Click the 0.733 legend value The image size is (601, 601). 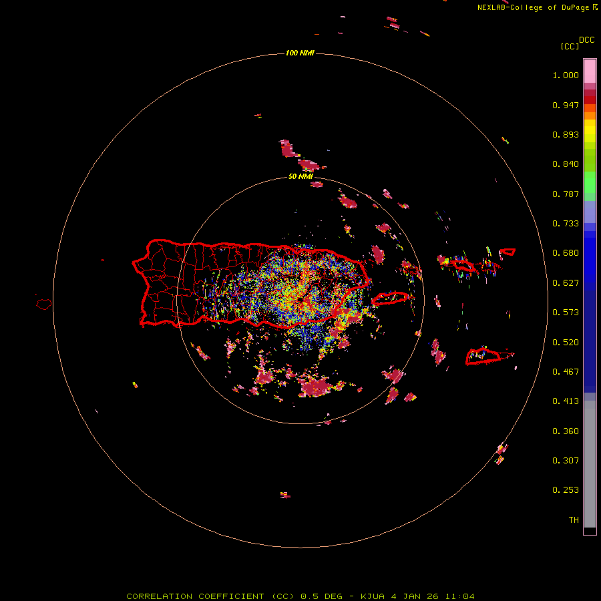[566, 224]
